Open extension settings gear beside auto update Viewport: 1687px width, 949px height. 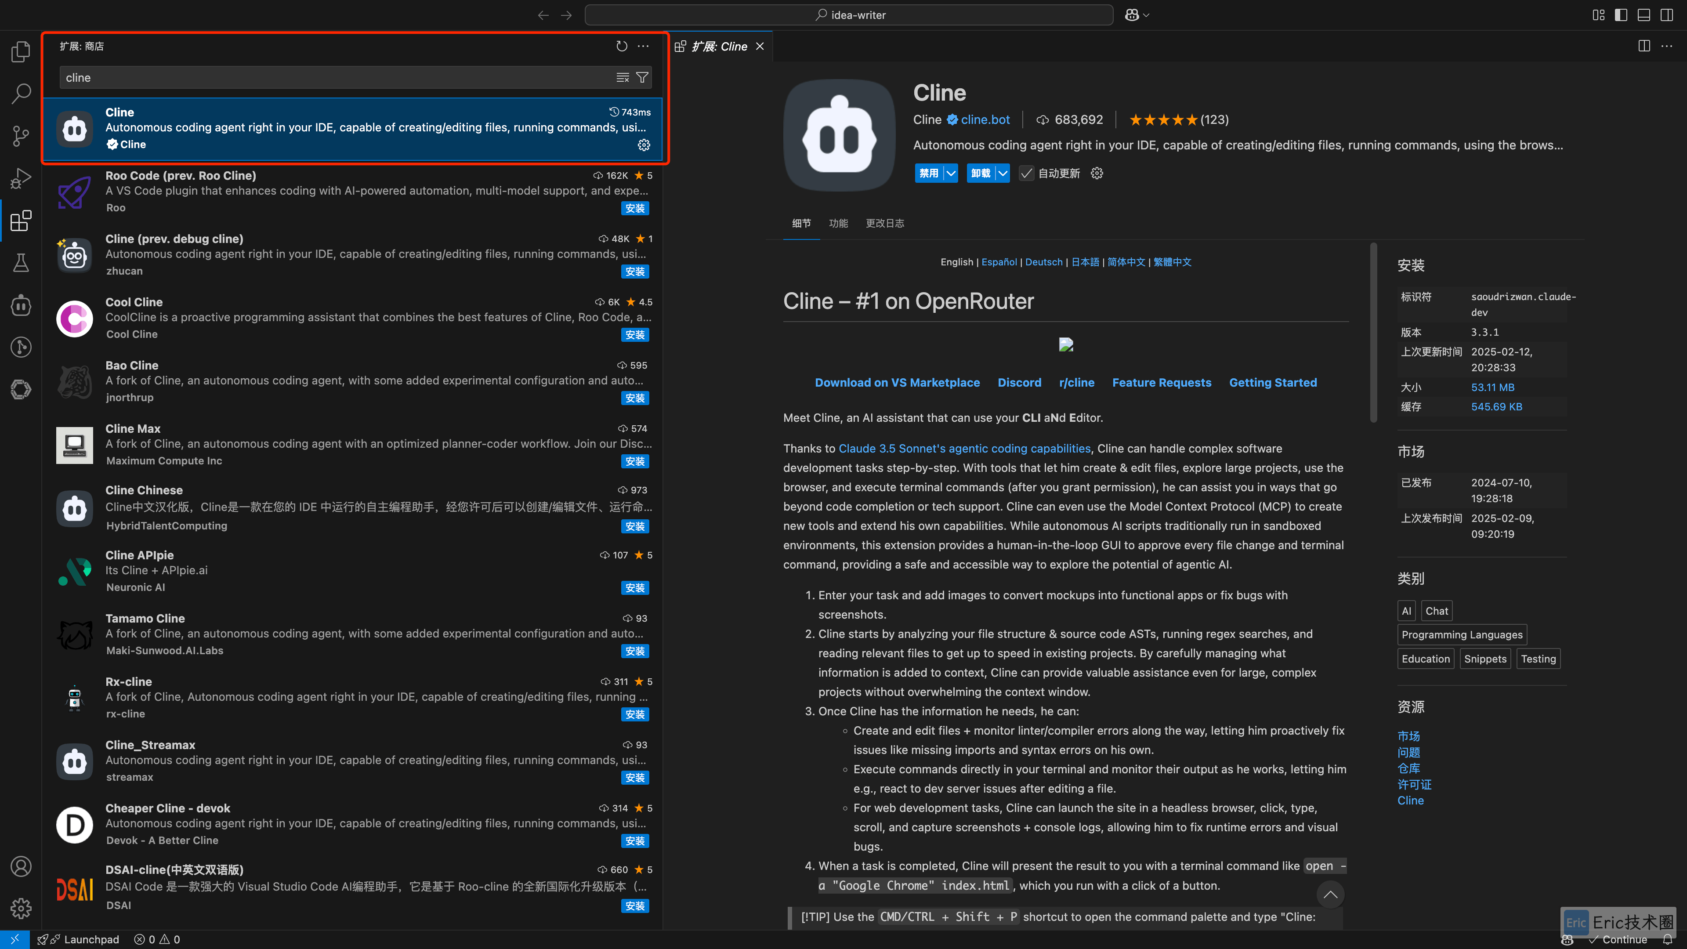click(1097, 173)
